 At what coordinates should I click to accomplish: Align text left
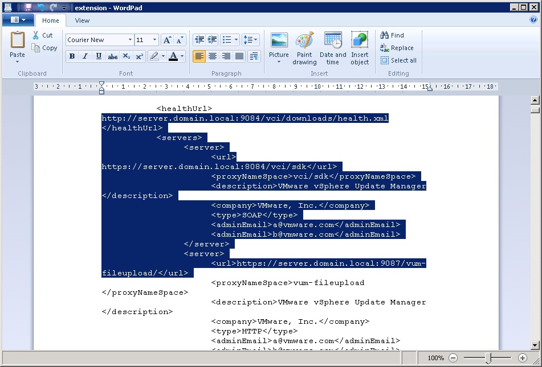(199, 56)
